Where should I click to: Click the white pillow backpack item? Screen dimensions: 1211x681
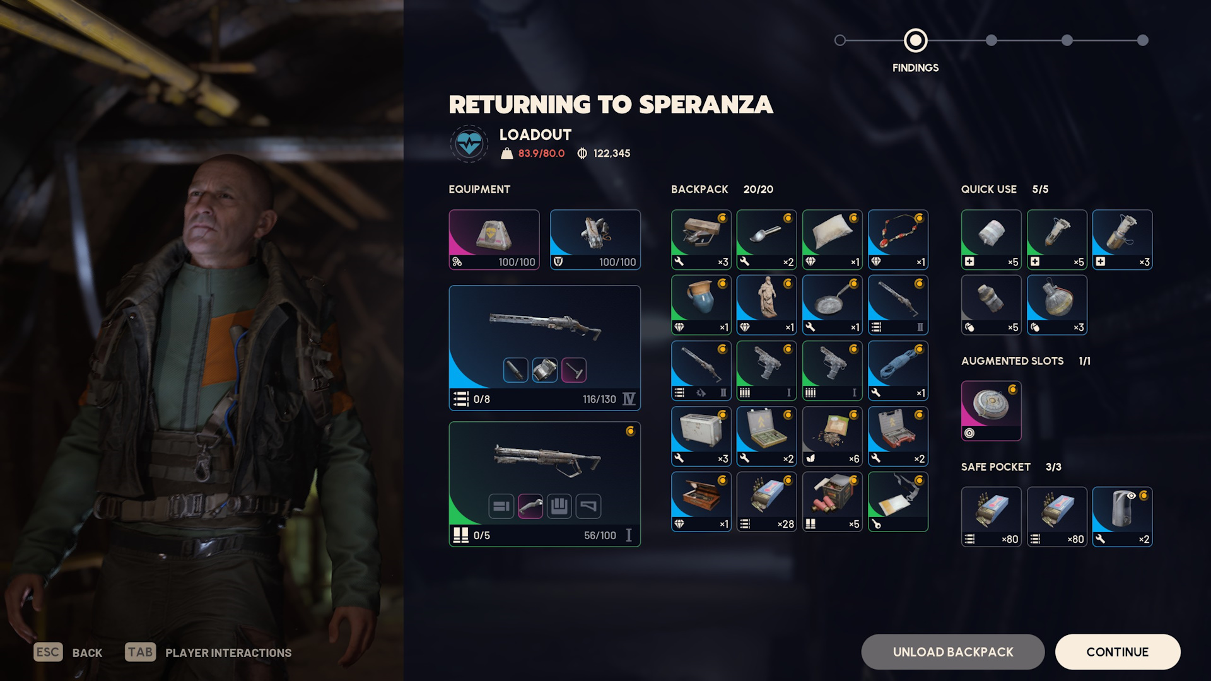(832, 240)
